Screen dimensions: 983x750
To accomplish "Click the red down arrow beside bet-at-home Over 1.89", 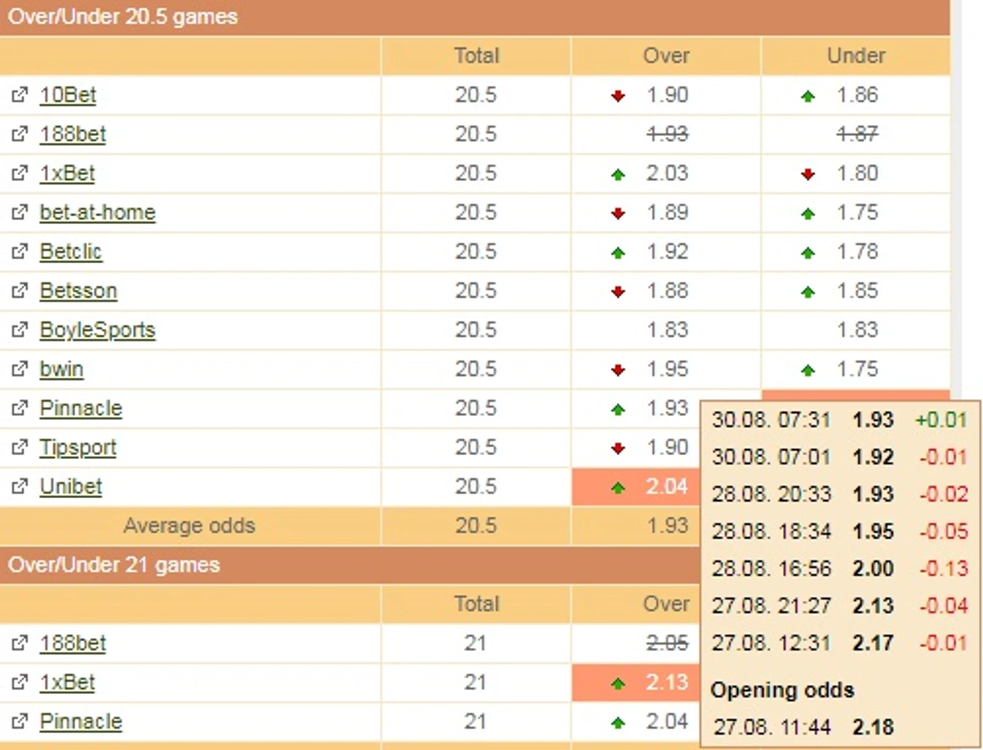I will [x=618, y=213].
